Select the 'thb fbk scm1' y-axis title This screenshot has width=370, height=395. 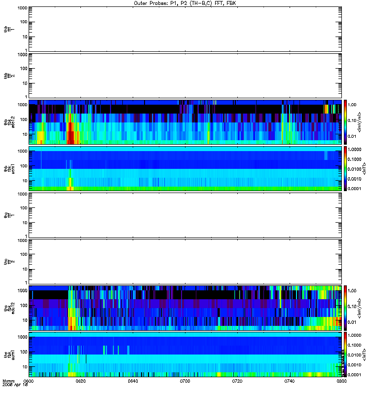pyautogui.click(x=9, y=168)
